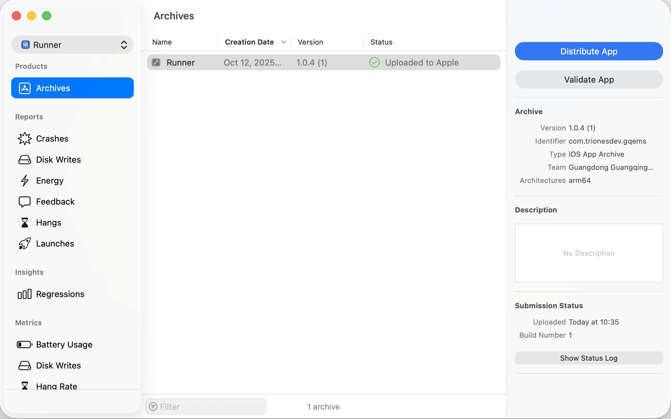Select the Runner archive row
This screenshot has width=671, height=419.
coord(323,62)
